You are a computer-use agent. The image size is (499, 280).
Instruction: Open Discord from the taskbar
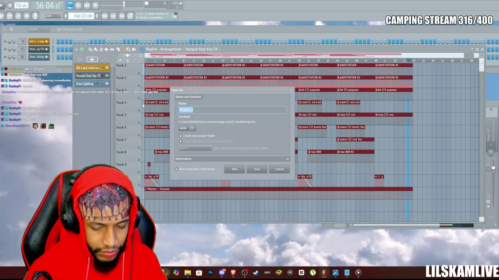point(222,273)
